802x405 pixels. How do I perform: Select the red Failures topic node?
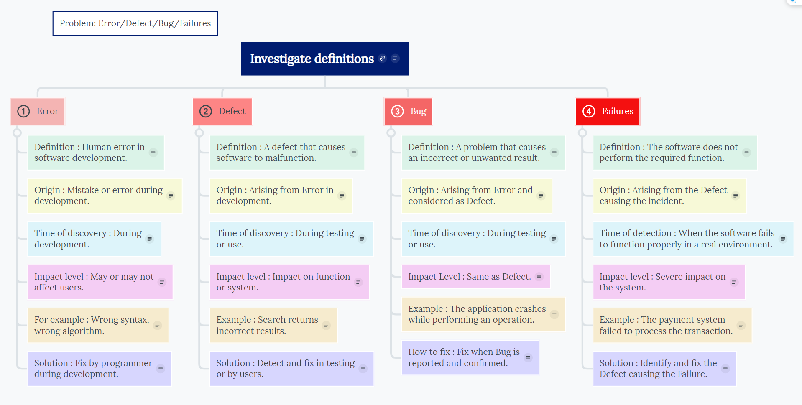(608, 111)
